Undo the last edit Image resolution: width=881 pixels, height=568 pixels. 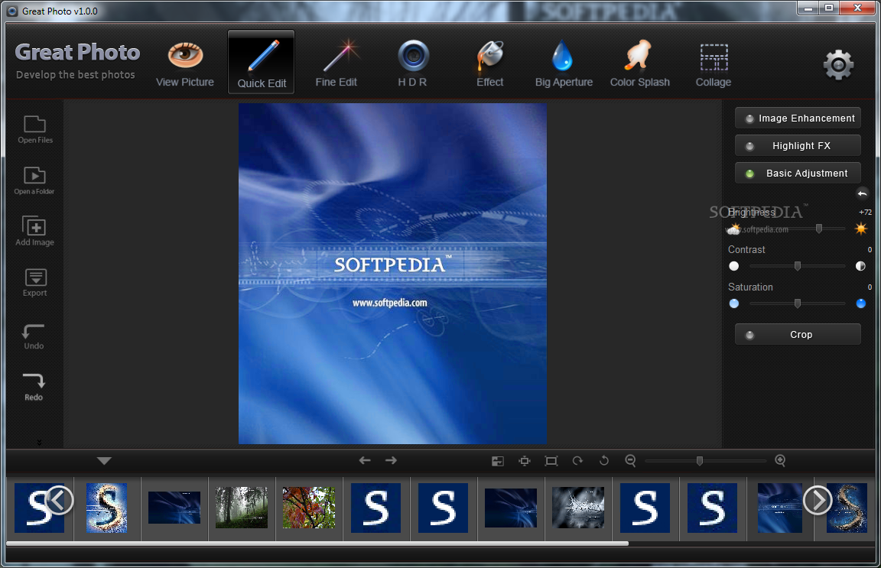[34, 337]
